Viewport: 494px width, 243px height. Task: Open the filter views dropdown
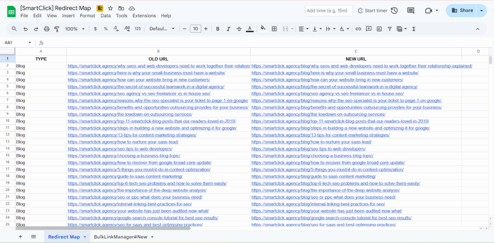pyautogui.click(x=402, y=29)
